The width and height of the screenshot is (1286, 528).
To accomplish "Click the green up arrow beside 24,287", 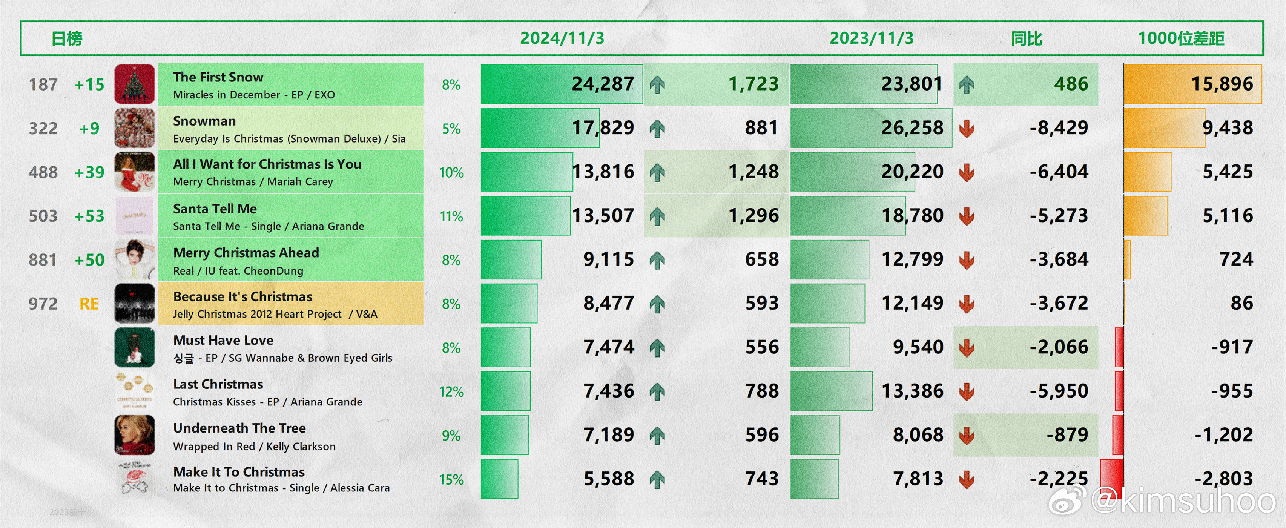I will coord(657,84).
